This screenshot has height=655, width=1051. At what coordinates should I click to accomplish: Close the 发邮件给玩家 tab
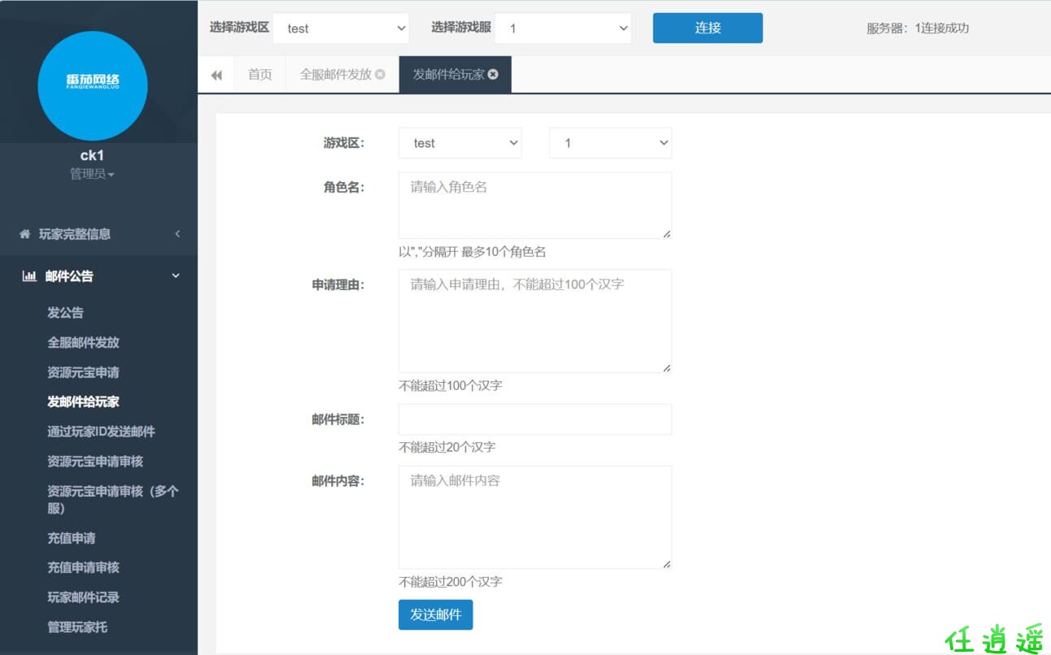click(x=492, y=73)
